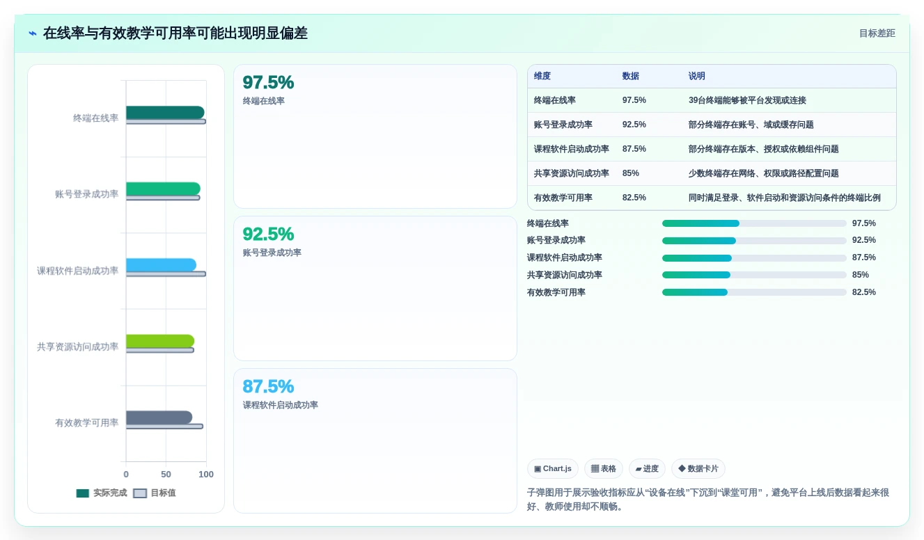Click the 共享资源访问成功率 chart axis label
The image size is (924, 540).
tap(77, 347)
